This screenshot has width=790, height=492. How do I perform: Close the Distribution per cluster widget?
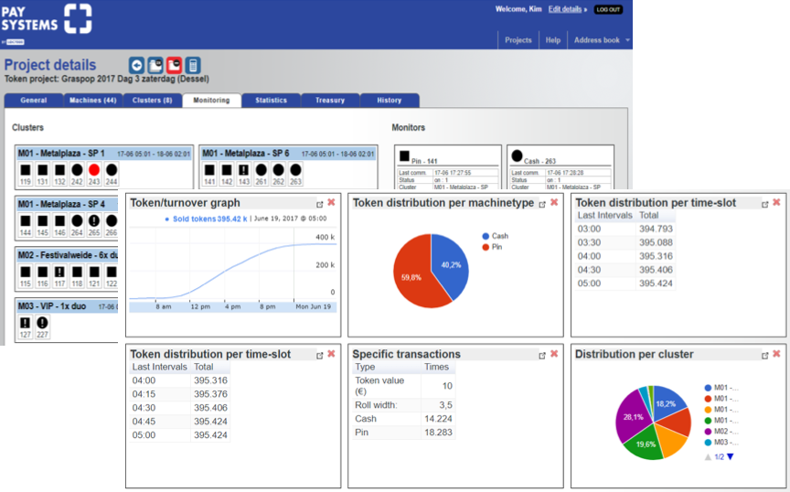[x=776, y=354]
